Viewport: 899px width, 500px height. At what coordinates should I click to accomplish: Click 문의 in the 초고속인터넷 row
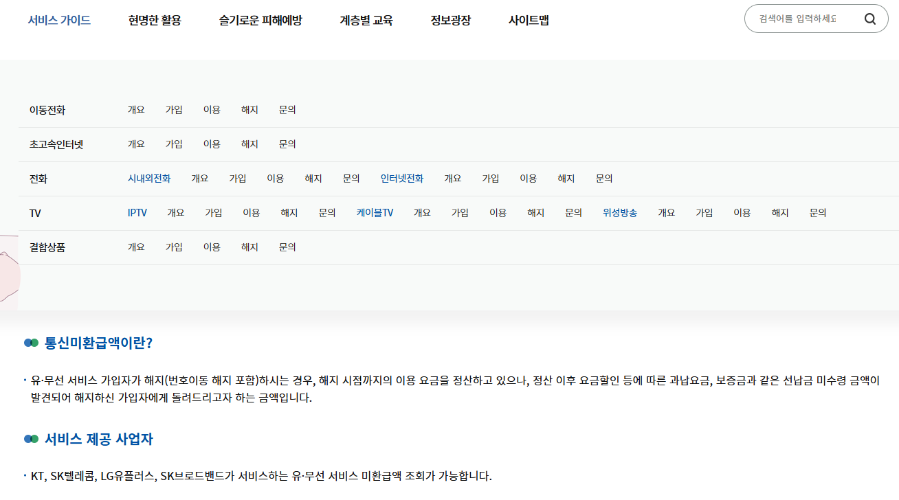pyautogui.click(x=287, y=144)
